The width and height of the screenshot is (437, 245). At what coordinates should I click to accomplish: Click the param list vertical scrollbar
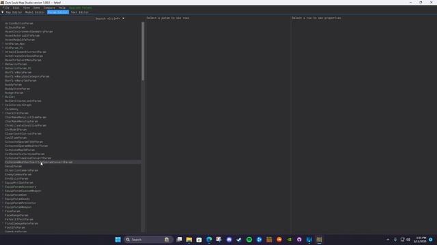143,52
